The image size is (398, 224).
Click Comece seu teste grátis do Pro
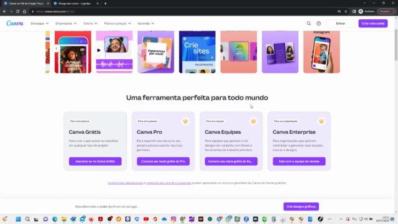click(163, 161)
